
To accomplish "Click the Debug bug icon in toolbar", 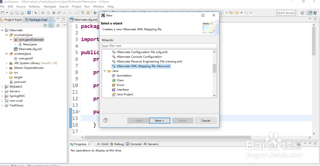I will [x=95, y=13].
